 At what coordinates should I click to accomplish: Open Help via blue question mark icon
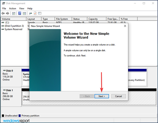pyautogui.click(x=20, y=13)
